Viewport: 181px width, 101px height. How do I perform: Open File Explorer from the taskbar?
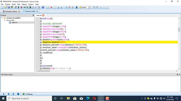coord(68,98)
